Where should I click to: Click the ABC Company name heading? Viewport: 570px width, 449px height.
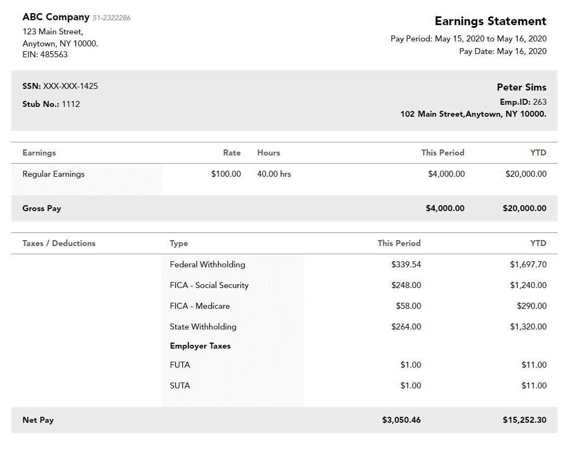[56, 17]
